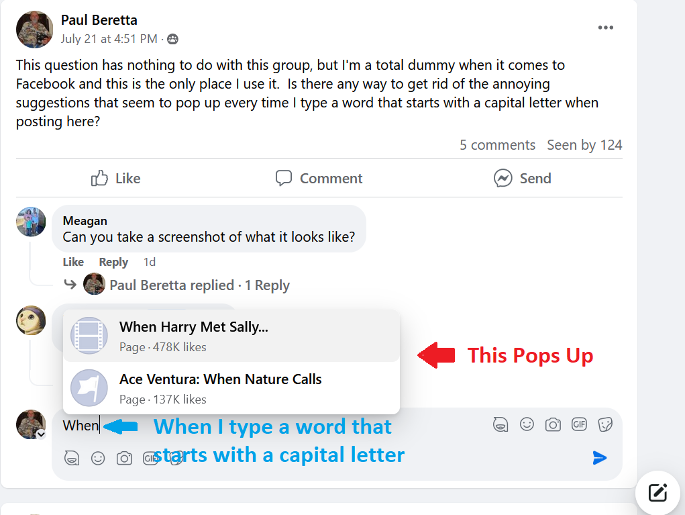Viewport: 685px width, 515px height.
Task: Reply to Meagan's comment
Action: coord(113,262)
